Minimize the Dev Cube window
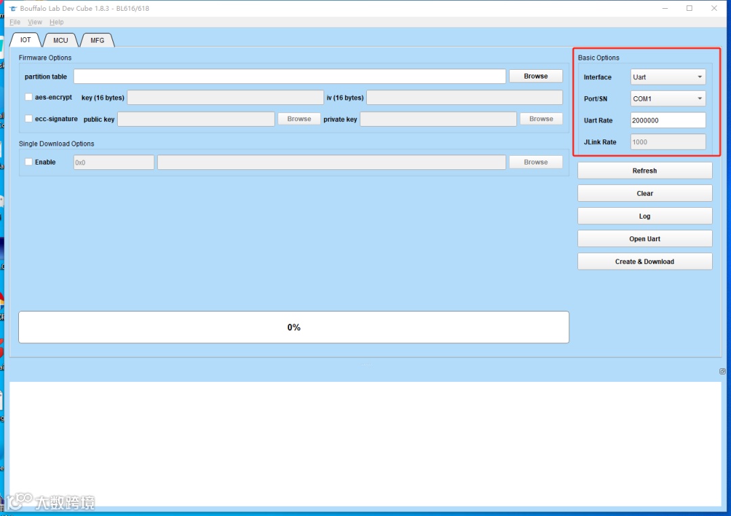 [x=665, y=8]
